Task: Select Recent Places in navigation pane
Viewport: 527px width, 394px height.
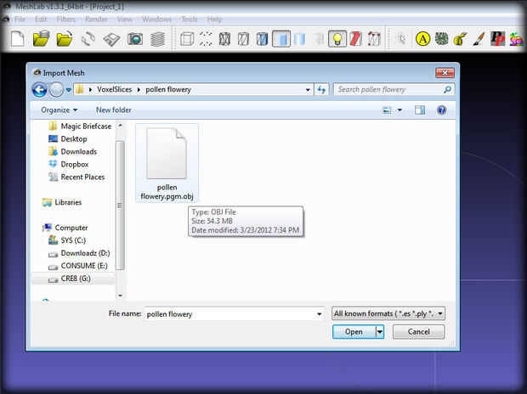Action: [x=76, y=177]
